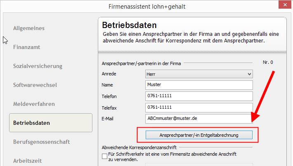Click into the Name field containing Muster
The height and width of the screenshot is (166, 293).
coord(199,85)
